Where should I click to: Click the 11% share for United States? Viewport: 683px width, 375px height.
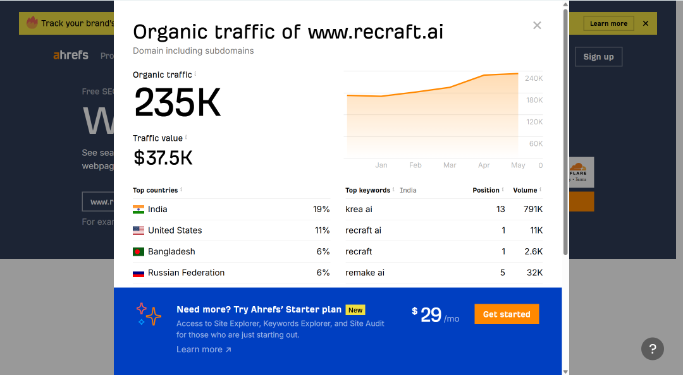[x=323, y=230]
